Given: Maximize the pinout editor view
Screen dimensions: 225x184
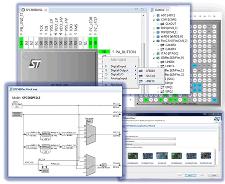Looking at the screenshot, I should click(142, 10).
